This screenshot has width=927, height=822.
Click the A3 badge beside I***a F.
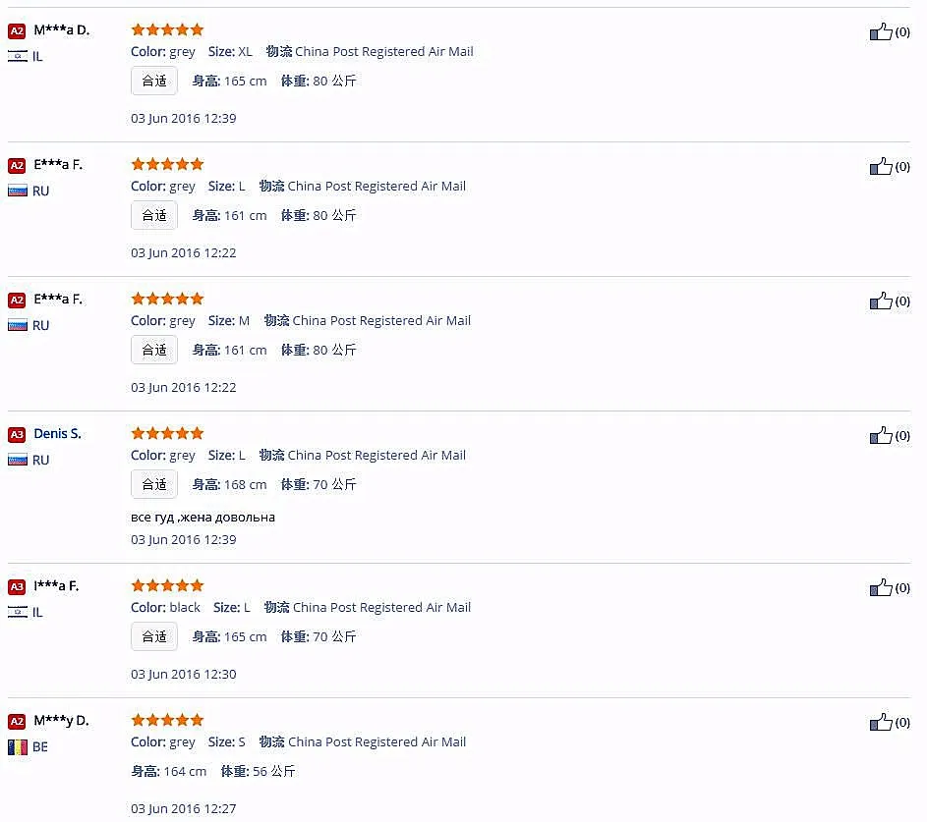[x=17, y=587]
